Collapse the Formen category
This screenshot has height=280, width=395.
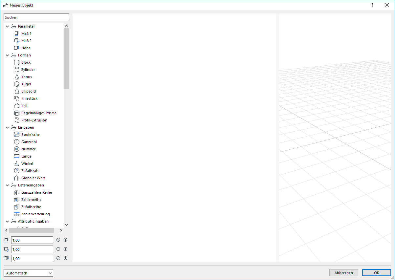pos(7,55)
